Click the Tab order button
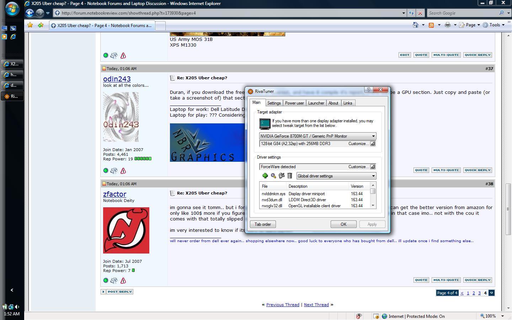This screenshot has height=320, width=512. (263, 224)
